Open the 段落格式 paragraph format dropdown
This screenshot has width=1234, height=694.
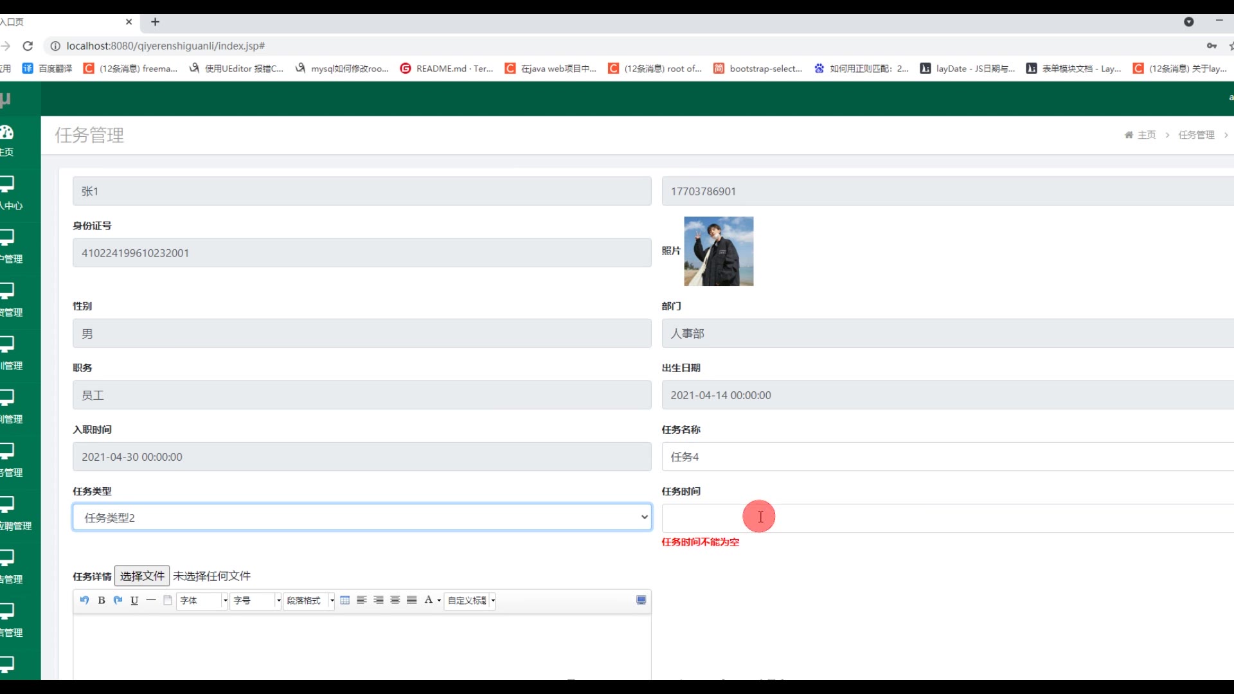pyautogui.click(x=332, y=600)
